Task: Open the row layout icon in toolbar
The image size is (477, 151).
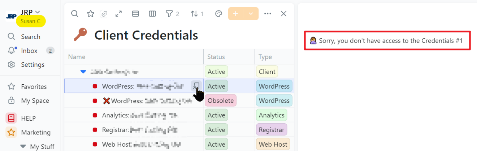Action: click(x=135, y=14)
